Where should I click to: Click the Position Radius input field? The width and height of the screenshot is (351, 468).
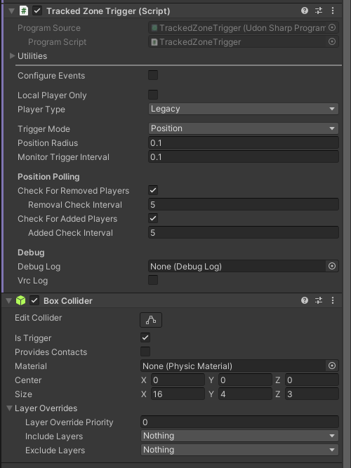point(244,143)
